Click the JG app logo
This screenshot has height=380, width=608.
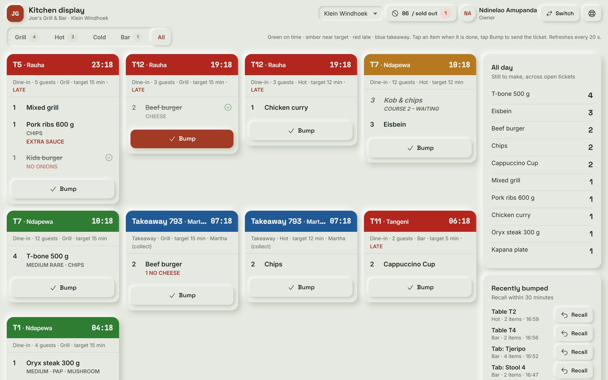(15, 13)
